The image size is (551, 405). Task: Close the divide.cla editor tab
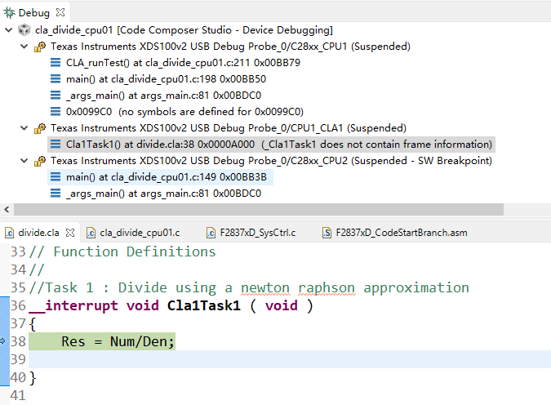coord(72,233)
